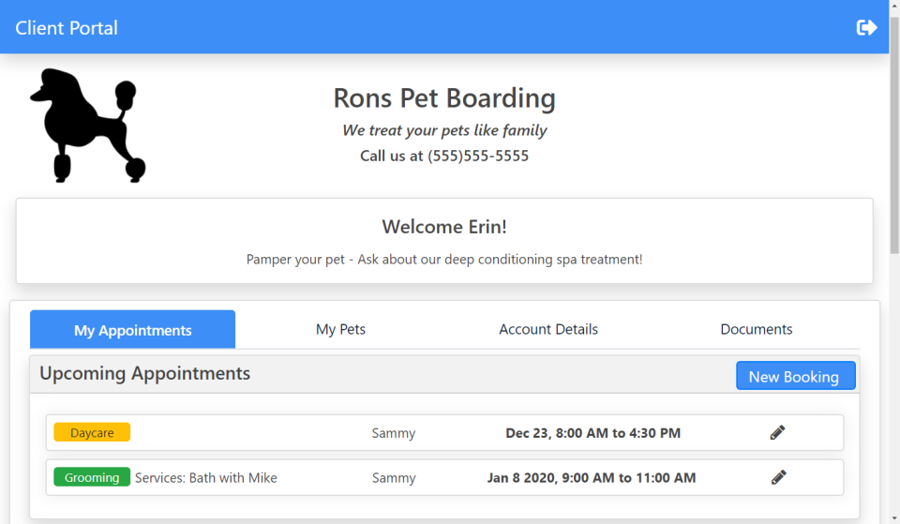Image resolution: width=900 pixels, height=524 pixels.
Task: Click the Jan 8 2020 appointment time
Action: [x=591, y=478]
